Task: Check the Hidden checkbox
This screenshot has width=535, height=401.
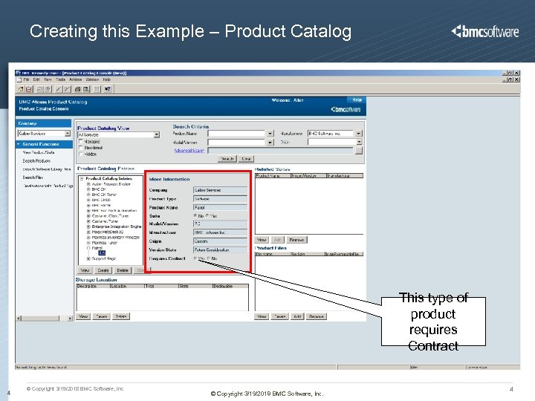Action: (x=81, y=154)
